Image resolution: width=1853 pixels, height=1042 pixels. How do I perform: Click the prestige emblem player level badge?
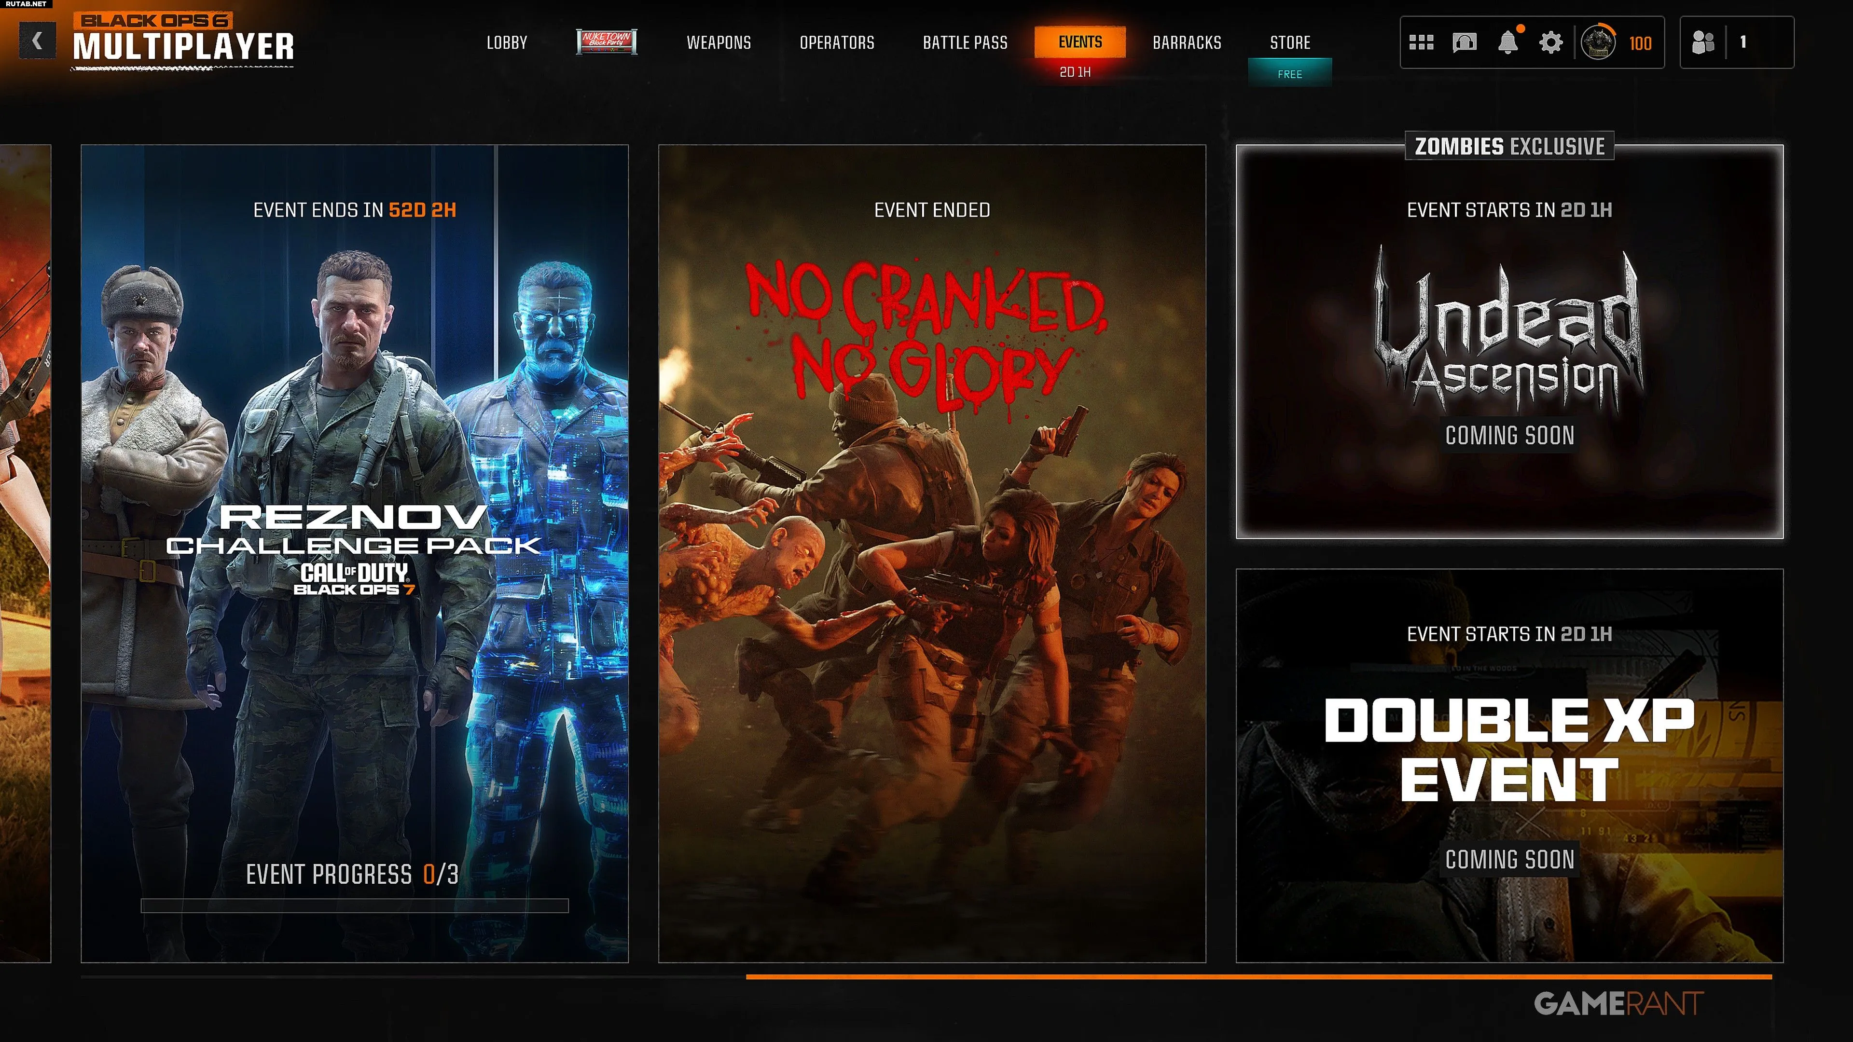[x=1598, y=42]
